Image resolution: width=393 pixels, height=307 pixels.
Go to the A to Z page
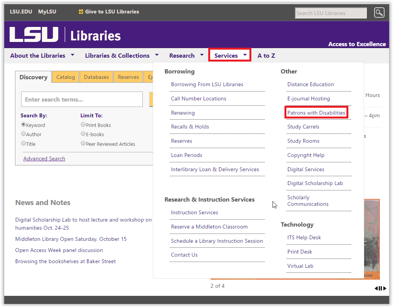[x=266, y=55]
